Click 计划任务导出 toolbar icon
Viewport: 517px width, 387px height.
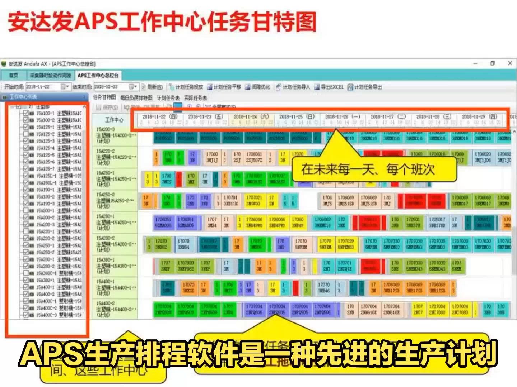pyautogui.click(x=350, y=87)
